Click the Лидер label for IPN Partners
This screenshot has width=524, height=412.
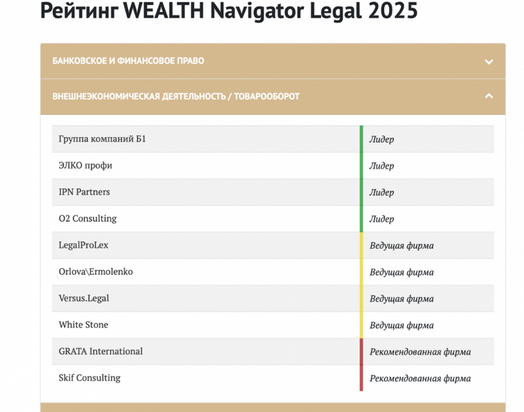pyautogui.click(x=381, y=193)
